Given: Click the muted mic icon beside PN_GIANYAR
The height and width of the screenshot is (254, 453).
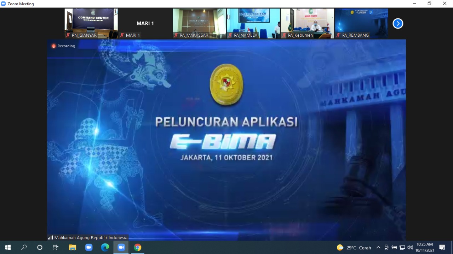Looking at the screenshot, I should pos(68,35).
